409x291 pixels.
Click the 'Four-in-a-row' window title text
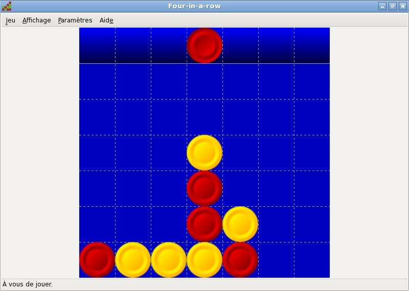[x=194, y=6]
